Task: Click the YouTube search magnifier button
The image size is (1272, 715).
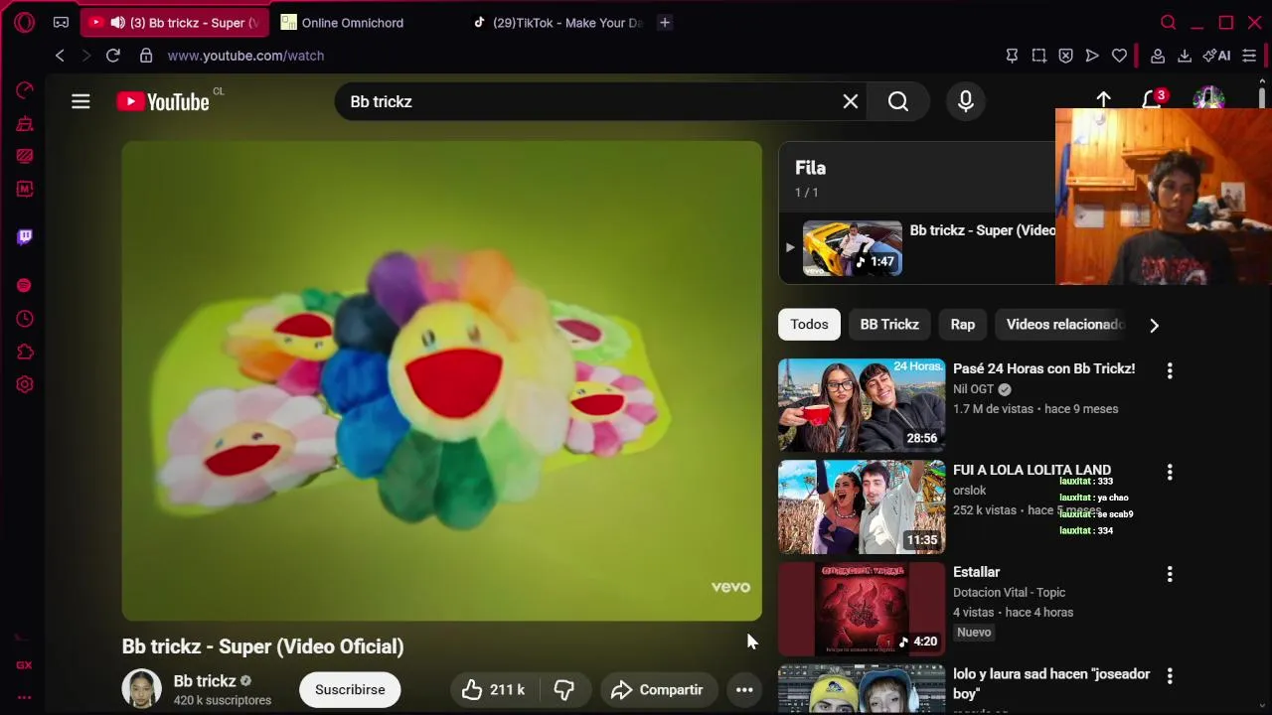Action: pos(898,101)
